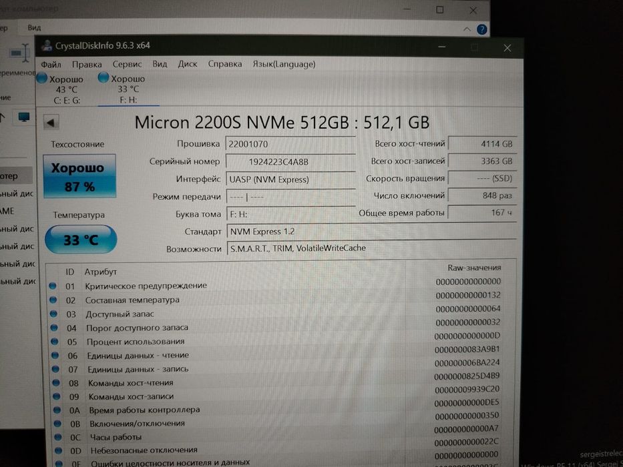The width and height of the screenshot is (623, 467).
Task: Click the Всего хост-чтений value 4114 GB
Action: click(x=482, y=143)
